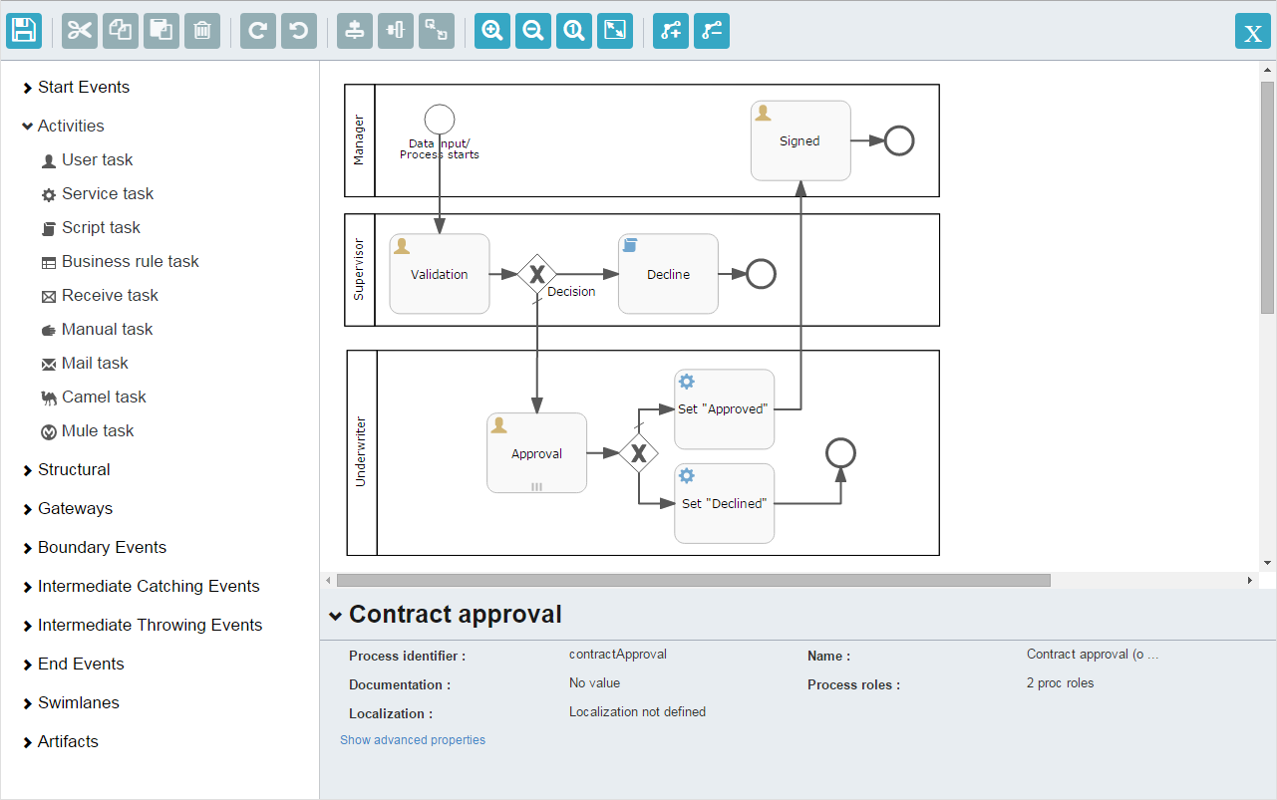Click the horizontal canvas scrollbar
1277x800 pixels.
coord(693,580)
